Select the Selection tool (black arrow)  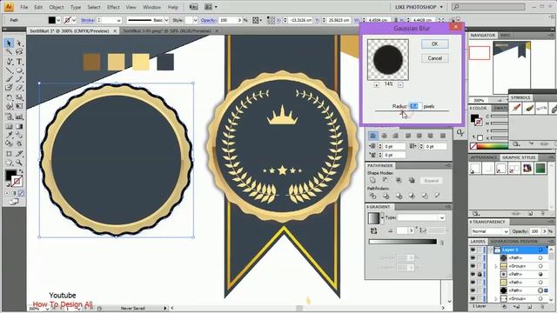pos(9,43)
